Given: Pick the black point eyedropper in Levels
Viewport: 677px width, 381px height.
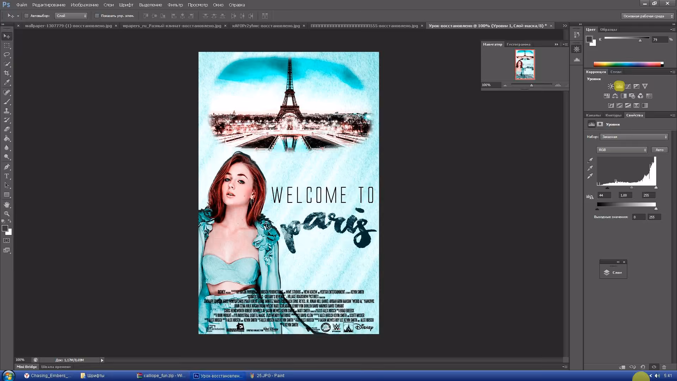Looking at the screenshot, I should point(590,161).
